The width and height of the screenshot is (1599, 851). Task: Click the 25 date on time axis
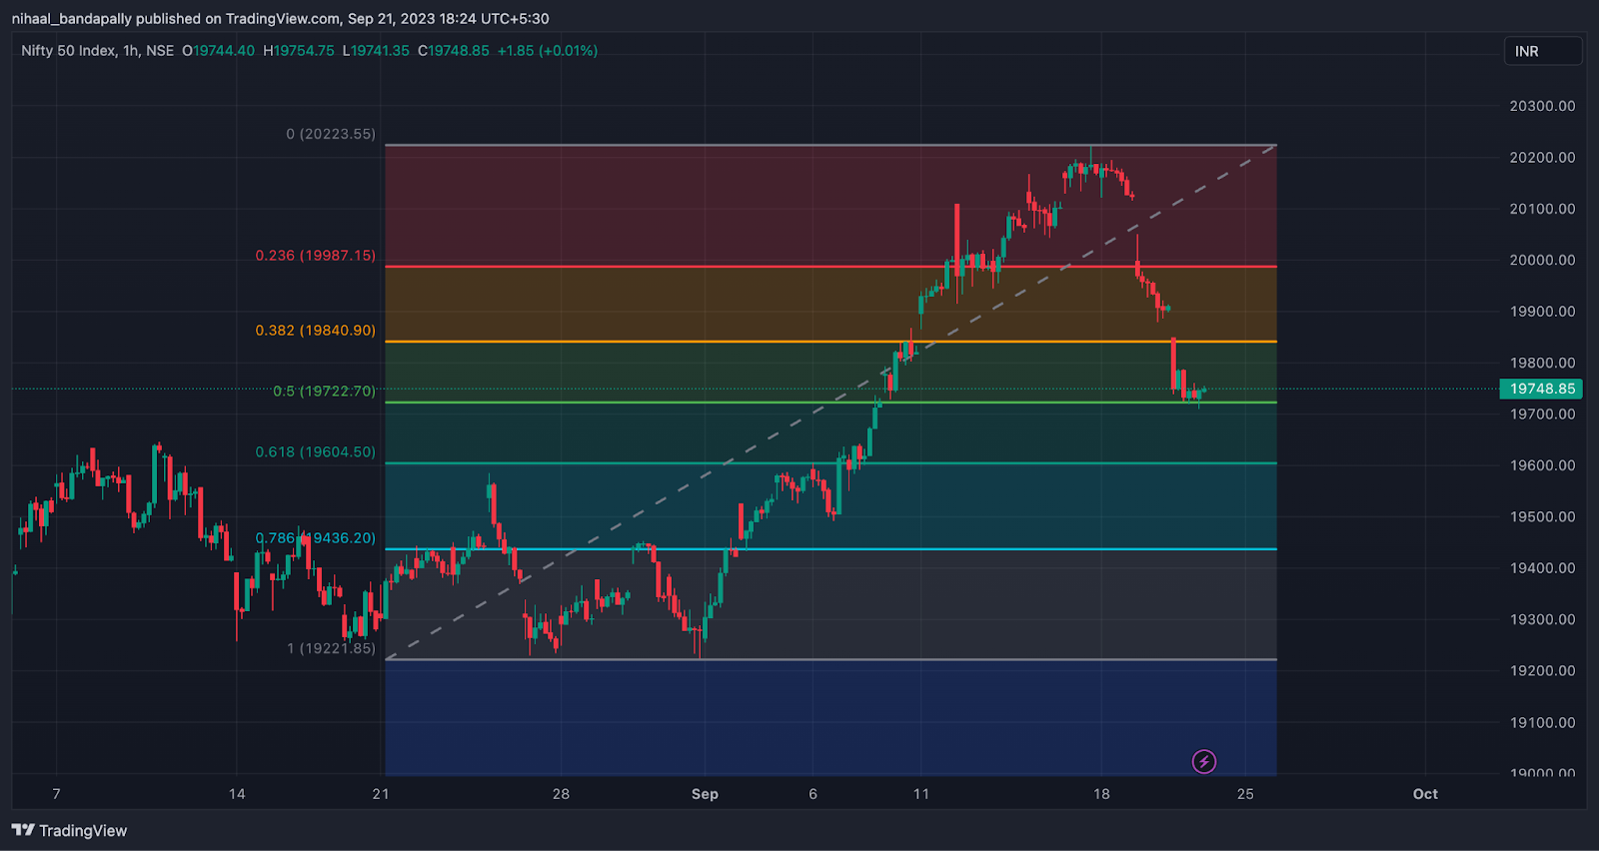pyautogui.click(x=1245, y=794)
